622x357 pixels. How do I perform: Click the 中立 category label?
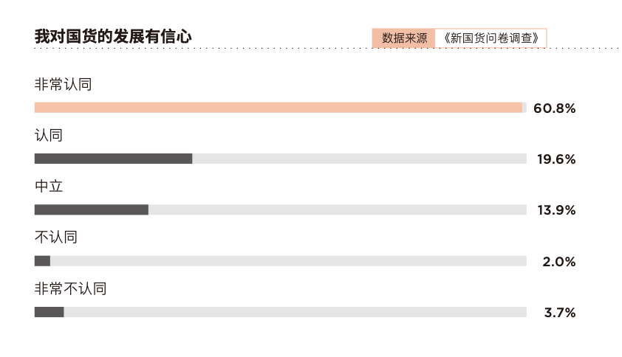click(x=49, y=187)
